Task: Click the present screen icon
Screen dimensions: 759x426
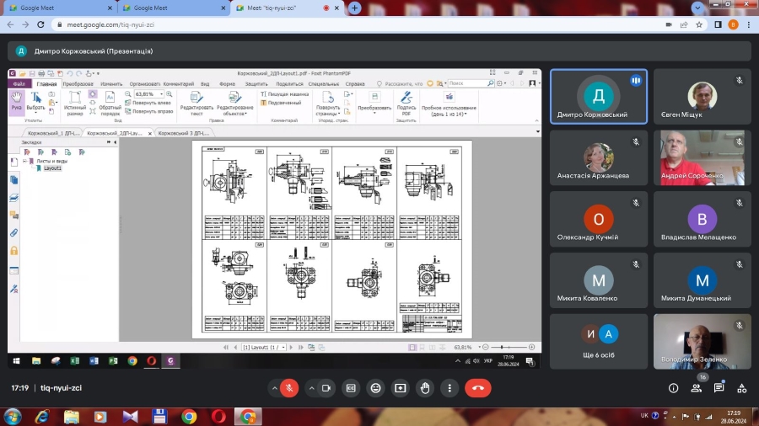Action: (401, 388)
